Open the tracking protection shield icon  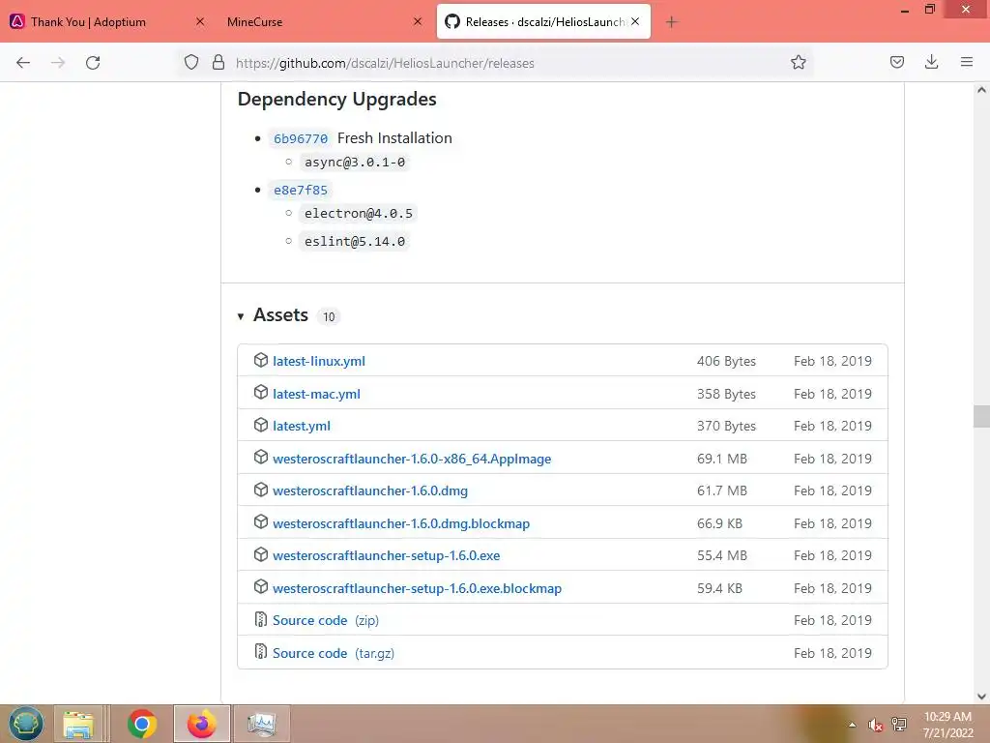click(x=191, y=63)
